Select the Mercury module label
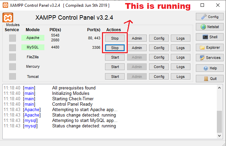Screen dimensions: 226x146 [x=33, y=66]
